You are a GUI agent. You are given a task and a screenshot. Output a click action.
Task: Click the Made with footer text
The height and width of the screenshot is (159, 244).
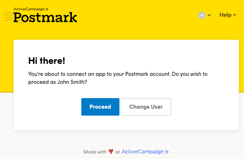tap(95, 152)
